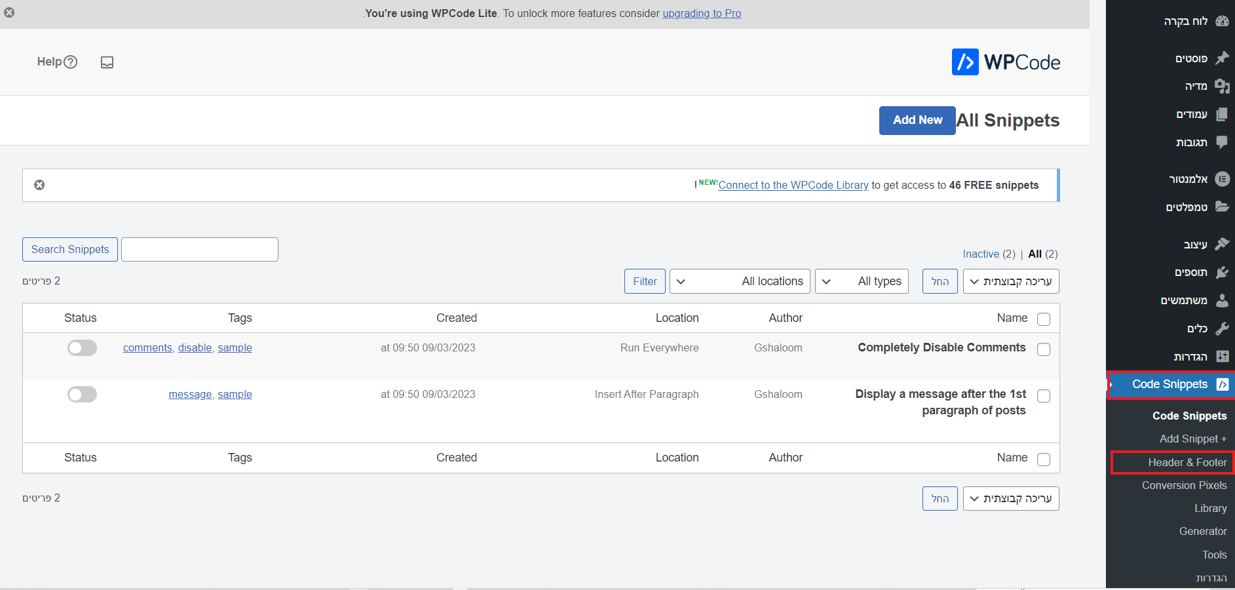The image size is (1235, 590).
Task: Check the box for Display a message snippet
Action: (1044, 396)
